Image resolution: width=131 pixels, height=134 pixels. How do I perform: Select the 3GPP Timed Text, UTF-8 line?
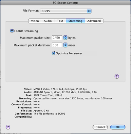pos(48,95)
